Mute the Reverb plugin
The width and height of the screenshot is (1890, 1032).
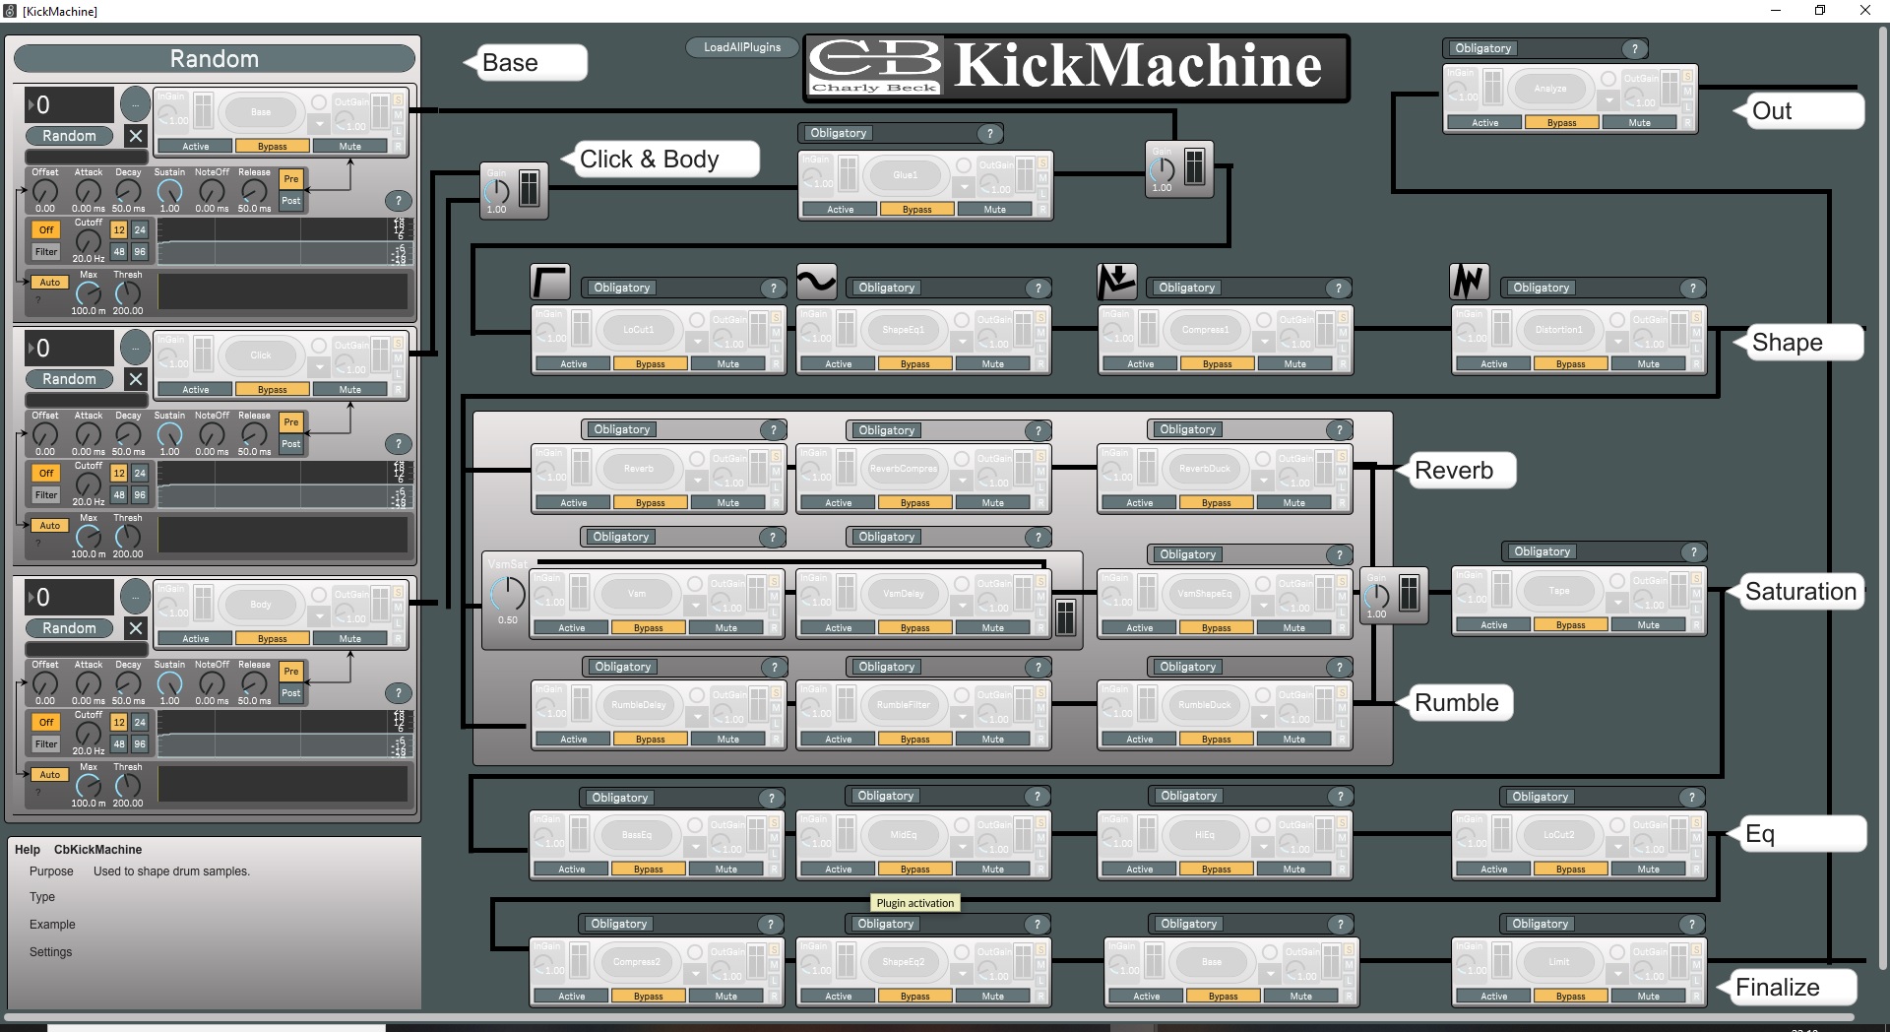click(x=727, y=503)
